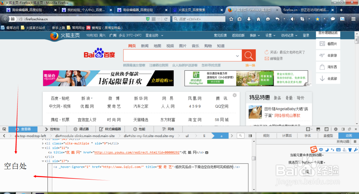This screenshot has height=194, width=359.
Task: Select the 计算后 computed sidebar tab
Action: point(287,136)
